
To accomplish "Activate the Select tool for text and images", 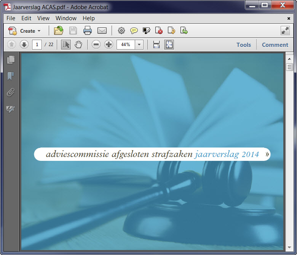I will [x=66, y=45].
